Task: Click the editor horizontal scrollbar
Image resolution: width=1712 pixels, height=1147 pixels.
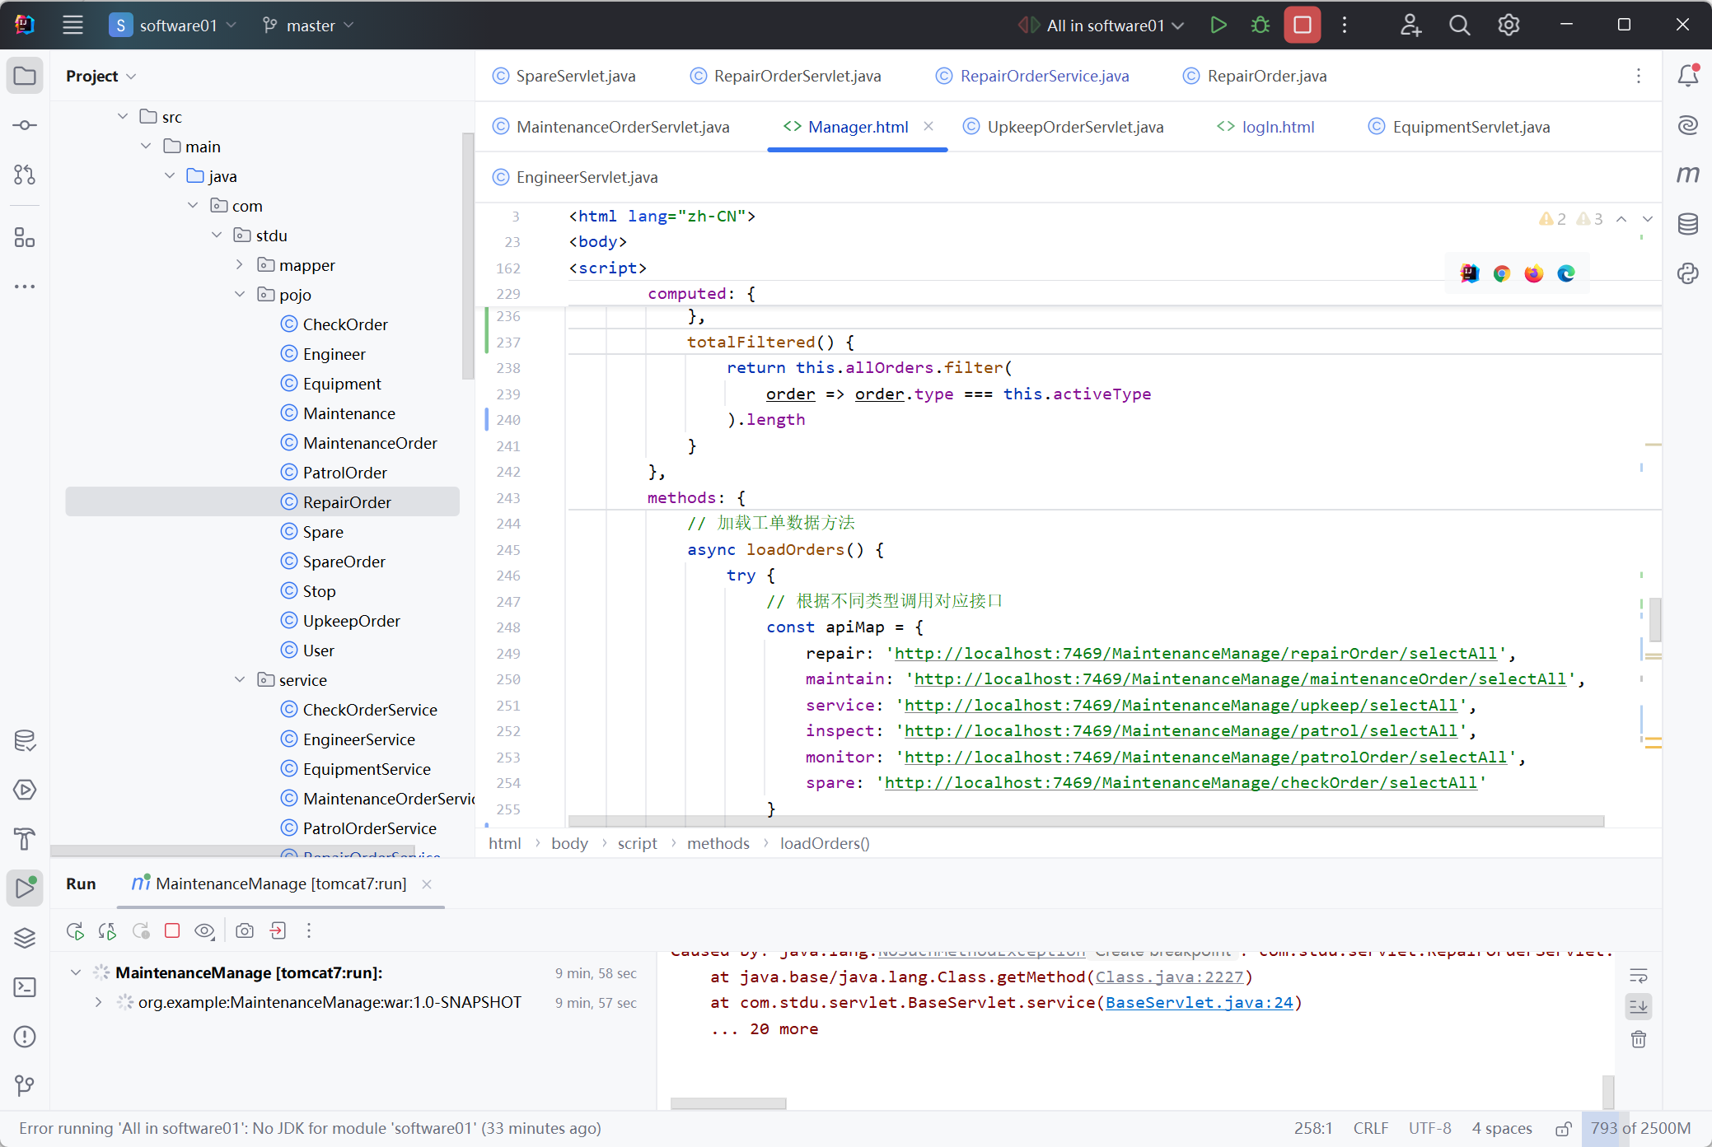Action: [1085, 821]
